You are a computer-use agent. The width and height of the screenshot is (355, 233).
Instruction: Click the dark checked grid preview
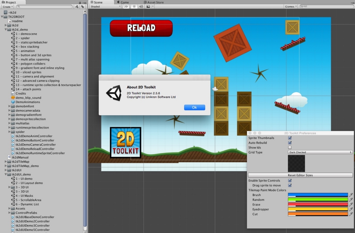pyautogui.click(x=296, y=164)
